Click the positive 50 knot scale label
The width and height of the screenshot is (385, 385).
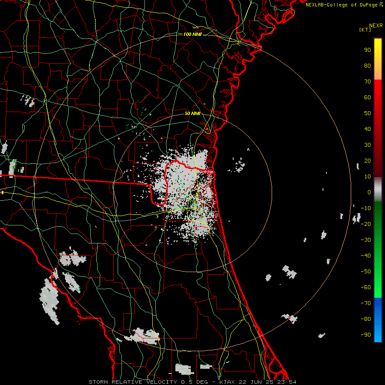[x=367, y=113]
